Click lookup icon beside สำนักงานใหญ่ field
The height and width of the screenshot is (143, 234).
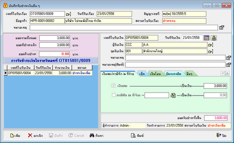[x=211, y=51]
